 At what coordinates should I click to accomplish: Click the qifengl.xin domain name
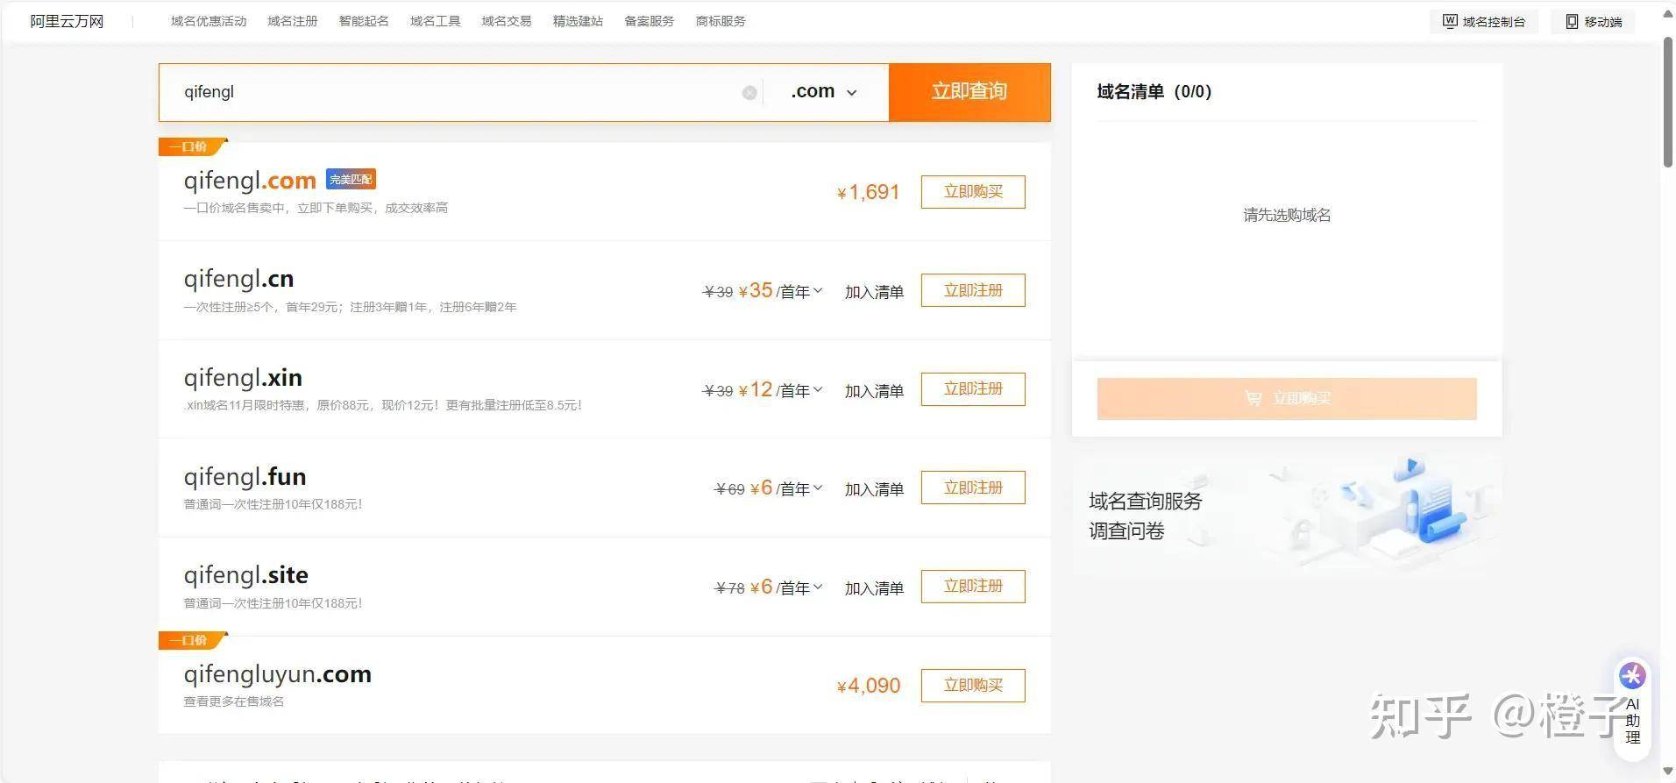pos(243,378)
